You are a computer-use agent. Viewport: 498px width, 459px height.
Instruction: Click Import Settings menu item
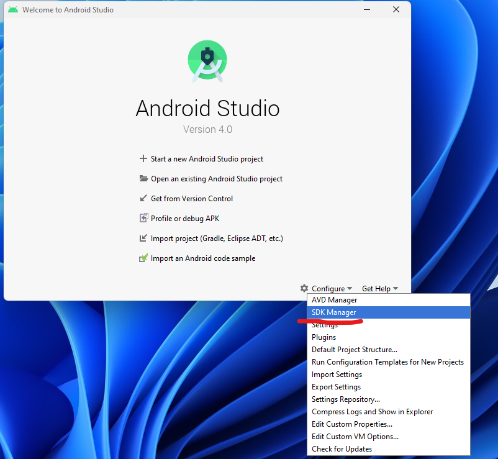(x=337, y=375)
